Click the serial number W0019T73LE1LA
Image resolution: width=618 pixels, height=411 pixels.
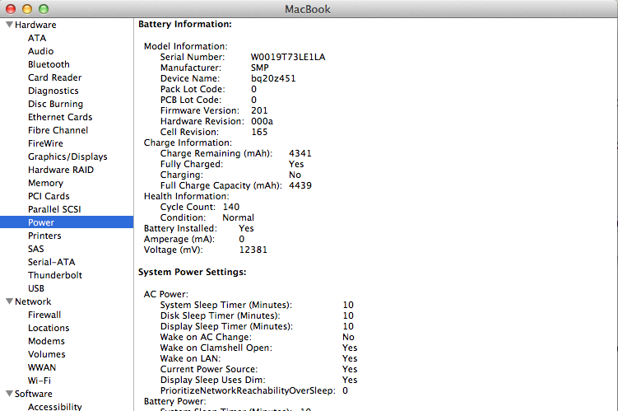288,57
